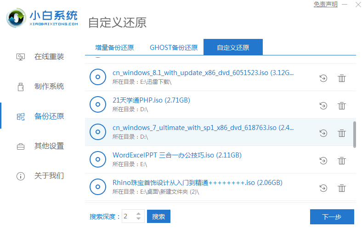Switch to 增量备份还原 tab
Image resolution: width=362 pixels, height=228 pixels.
coord(114,48)
